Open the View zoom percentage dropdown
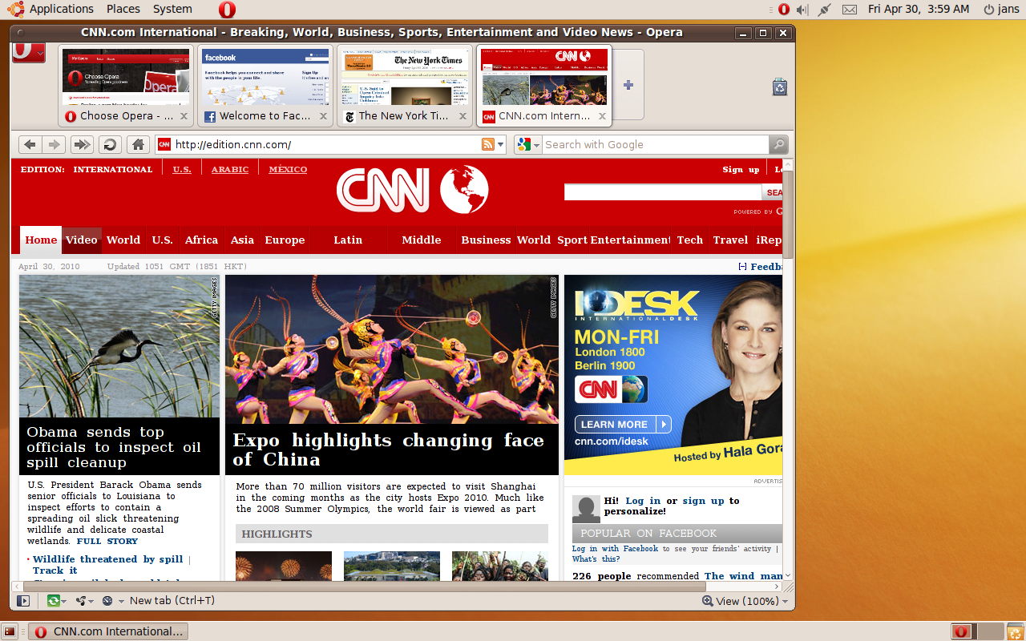1026x641 pixels. [745, 601]
